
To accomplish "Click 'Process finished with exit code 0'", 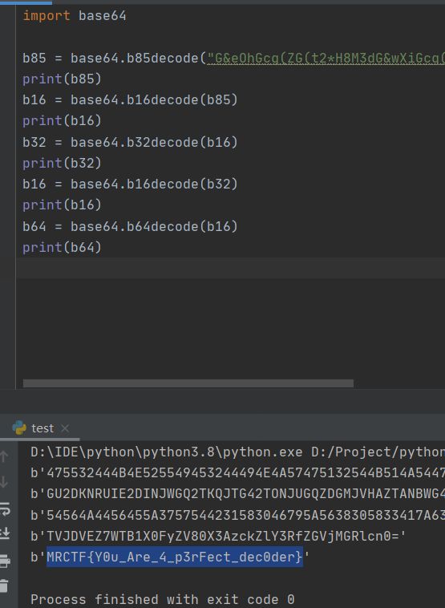I will pyautogui.click(x=163, y=599).
